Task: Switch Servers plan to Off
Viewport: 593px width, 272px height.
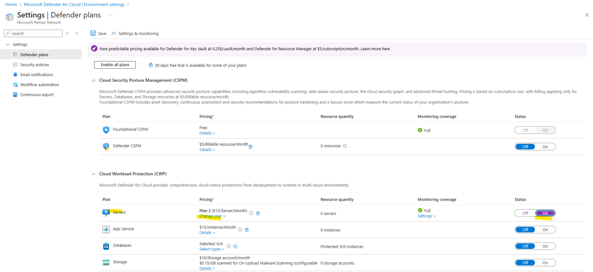Action: click(x=525, y=213)
